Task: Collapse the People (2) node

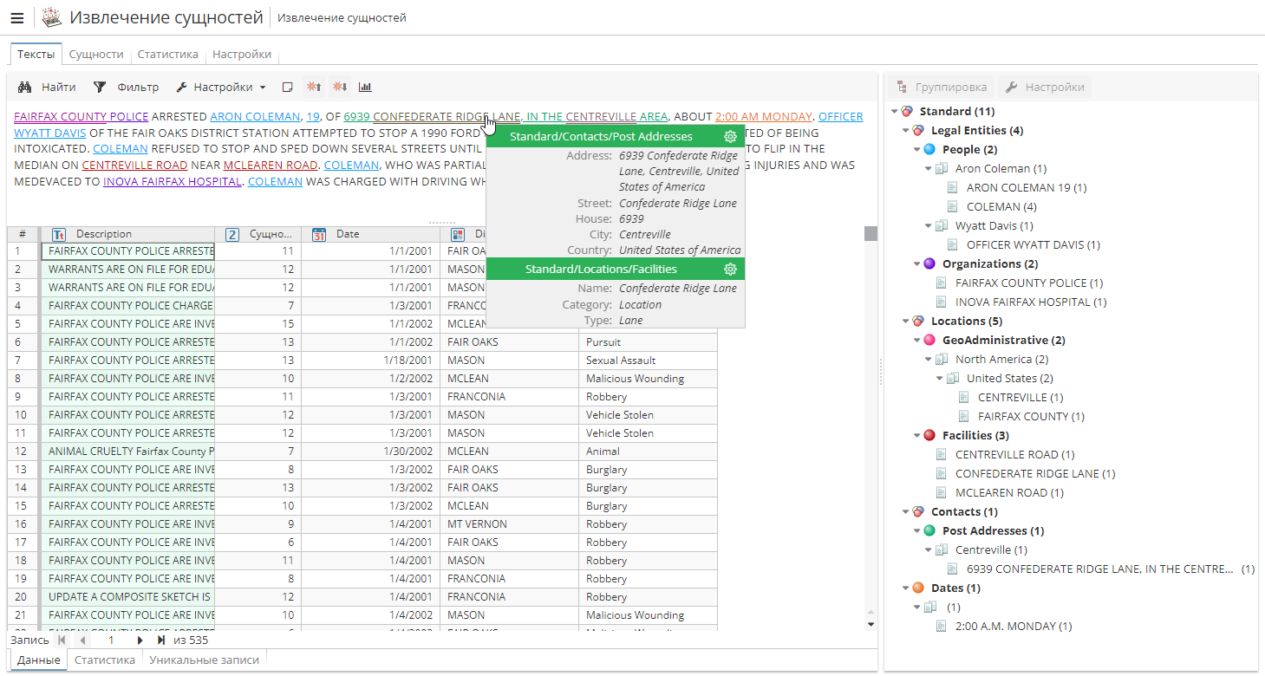Action: click(917, 149)
